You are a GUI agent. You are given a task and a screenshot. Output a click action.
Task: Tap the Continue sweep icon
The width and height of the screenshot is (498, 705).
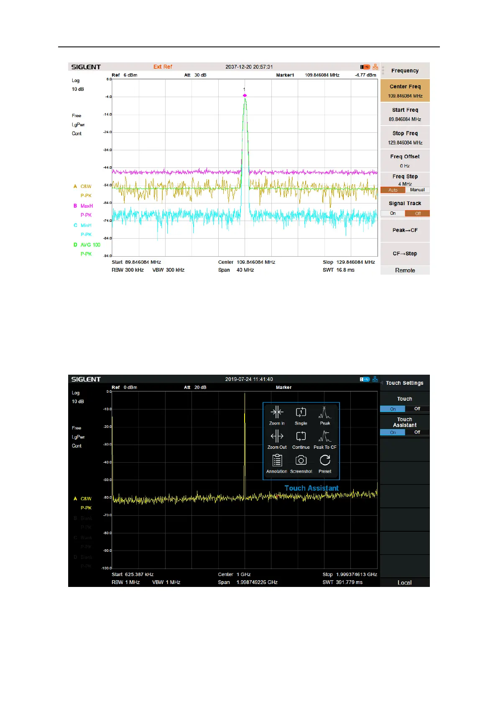(301, 437)
